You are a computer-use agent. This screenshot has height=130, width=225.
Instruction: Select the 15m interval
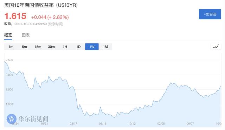38,47
